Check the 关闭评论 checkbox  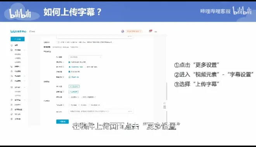coord(80,105)
